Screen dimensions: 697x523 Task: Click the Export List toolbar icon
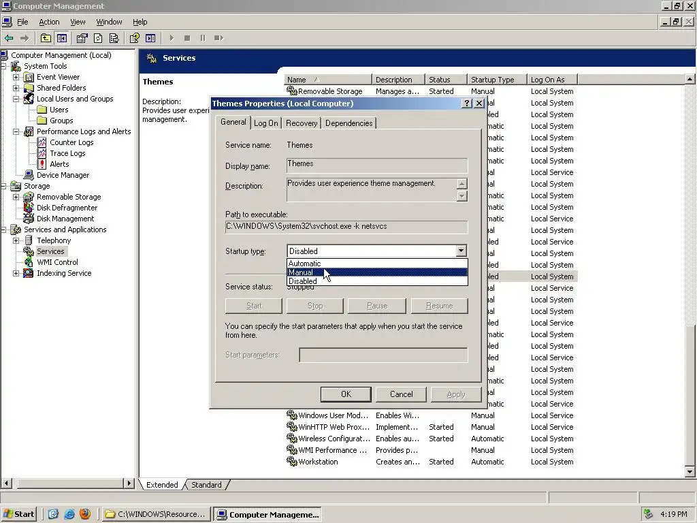click(114, 38)
